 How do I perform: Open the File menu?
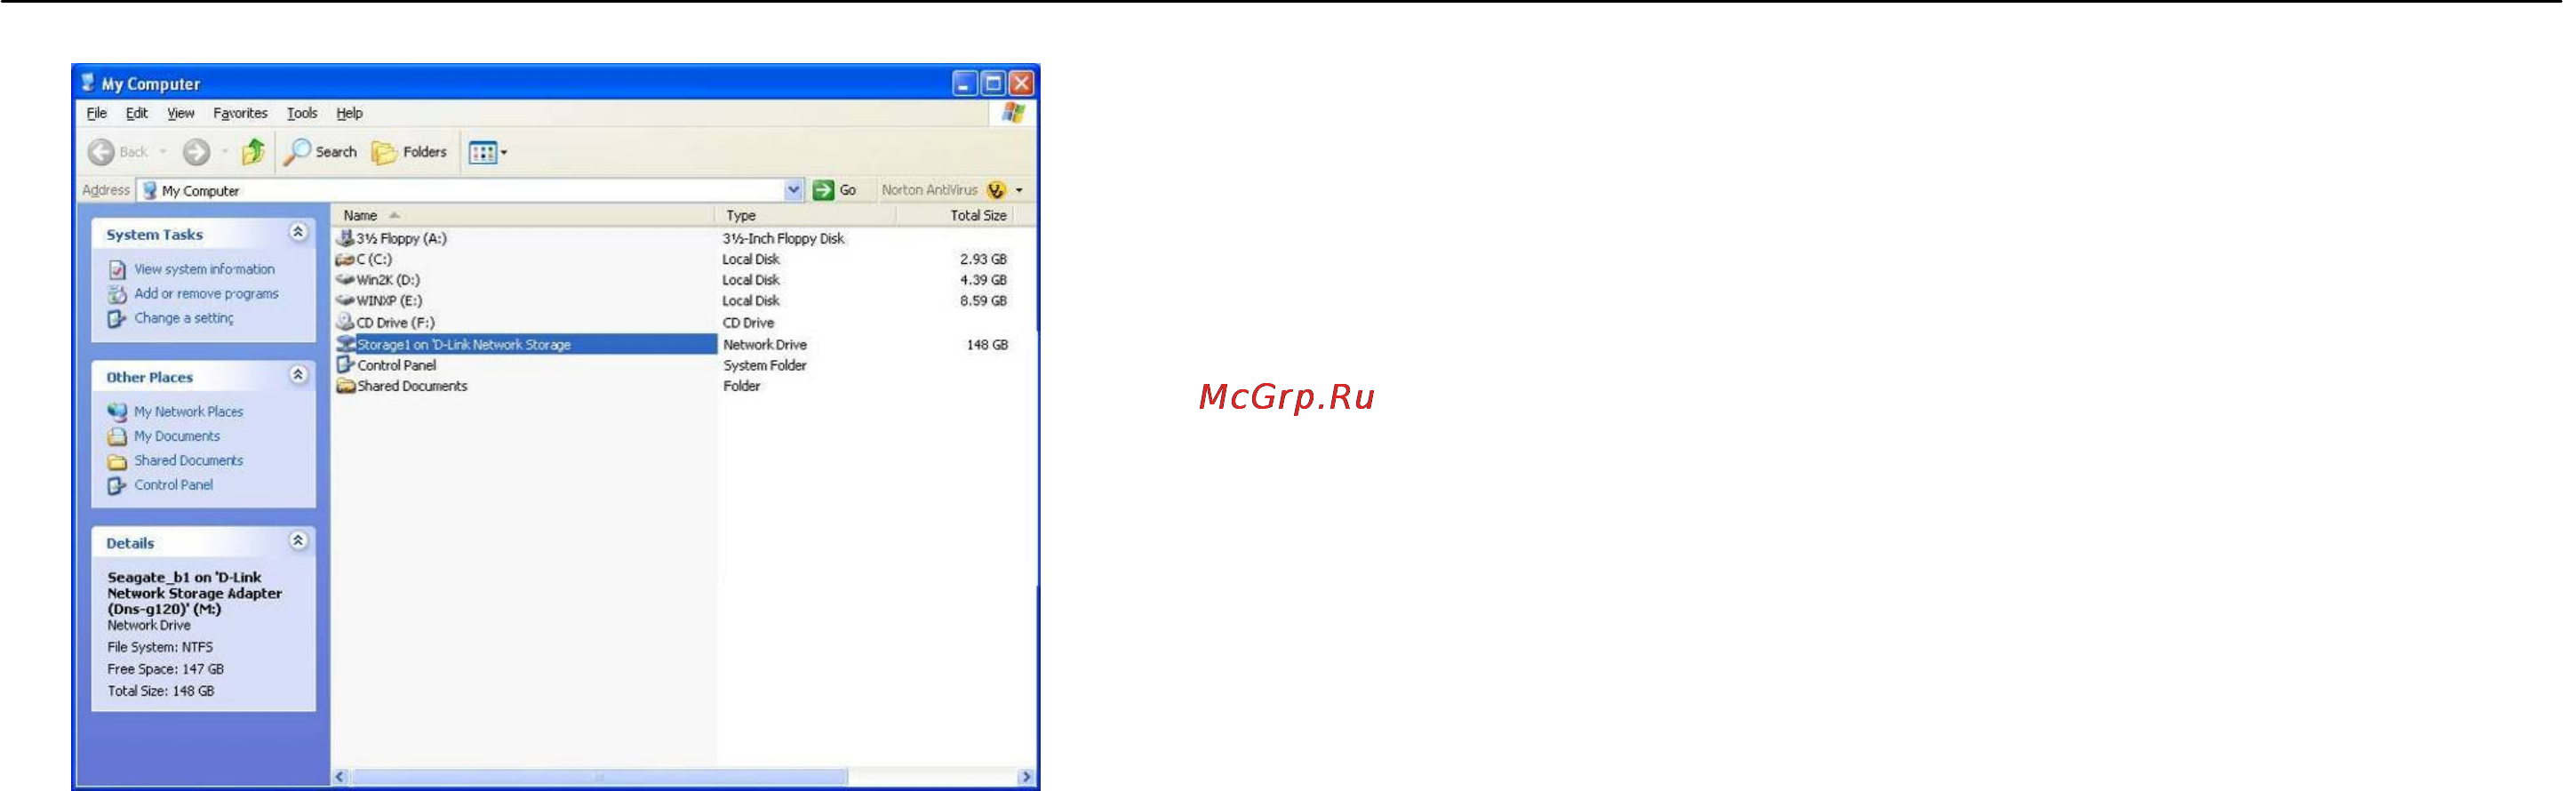[x=97, y=114]
